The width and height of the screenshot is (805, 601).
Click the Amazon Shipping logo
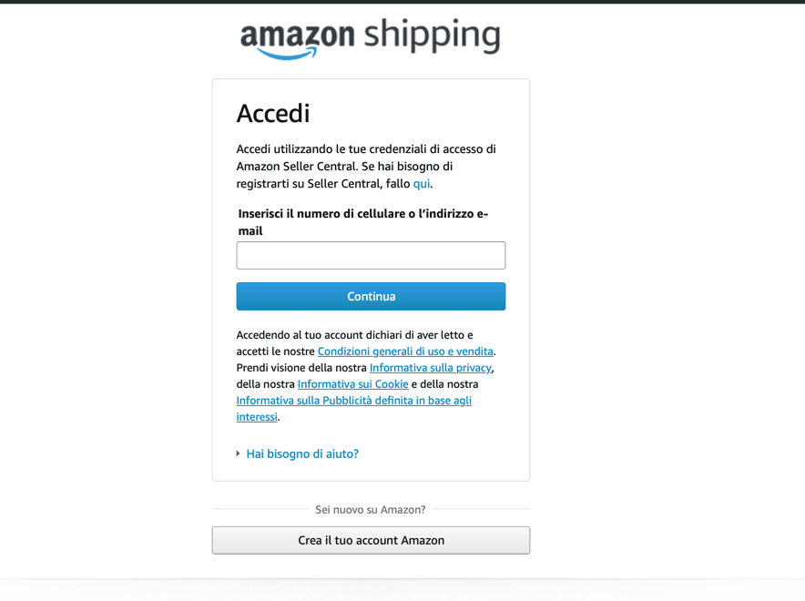coord(369,36)
